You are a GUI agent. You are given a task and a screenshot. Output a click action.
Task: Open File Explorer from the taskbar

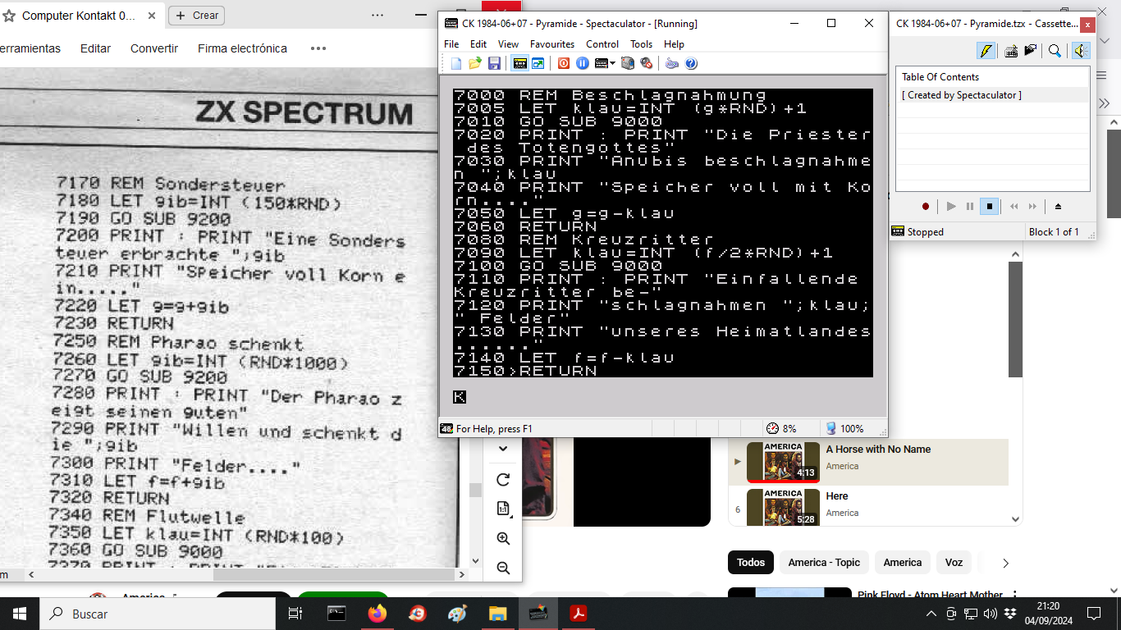click(x=497, y=614)
